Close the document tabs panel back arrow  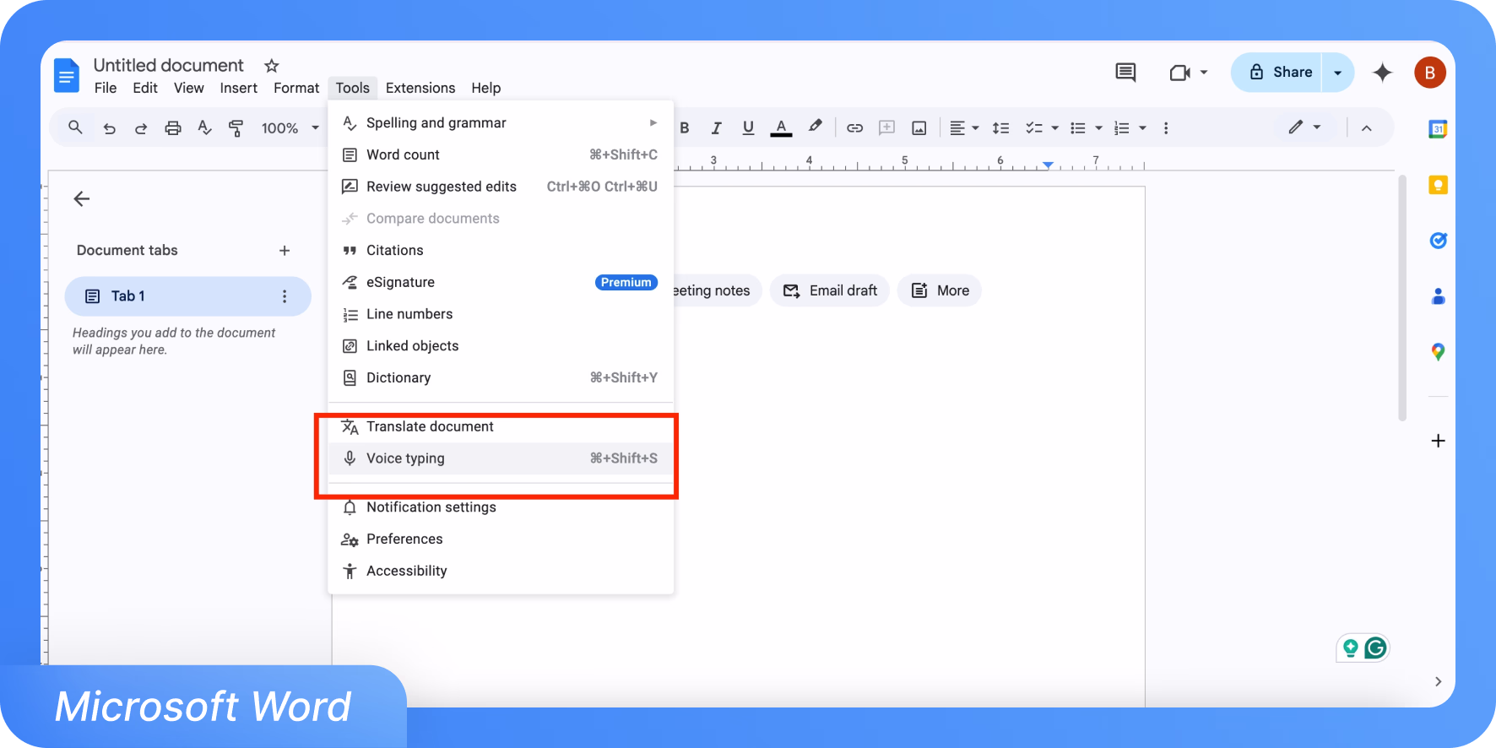click(x=82, y=199)
